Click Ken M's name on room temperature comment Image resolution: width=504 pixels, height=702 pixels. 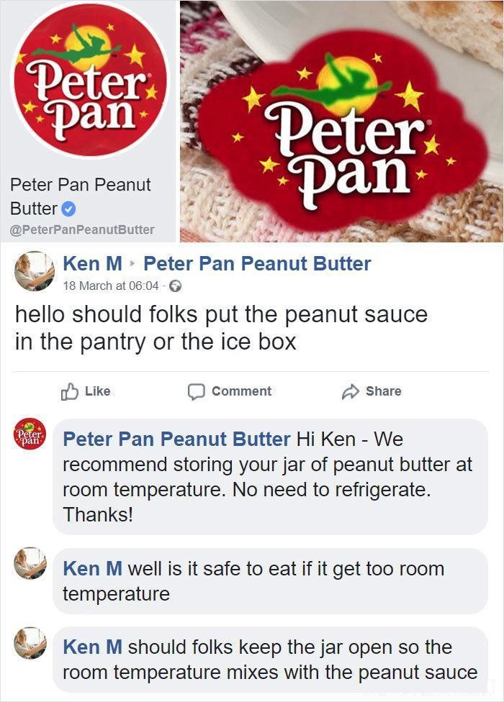tap(92, 569)
